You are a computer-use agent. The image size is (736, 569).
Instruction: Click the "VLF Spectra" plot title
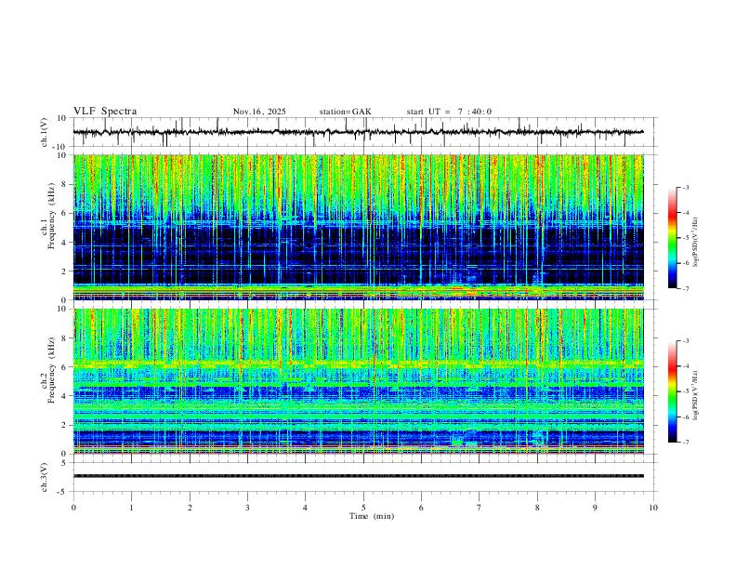[105, 112]
